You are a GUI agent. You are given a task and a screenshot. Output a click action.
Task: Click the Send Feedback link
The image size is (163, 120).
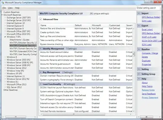tap(149, 94)
